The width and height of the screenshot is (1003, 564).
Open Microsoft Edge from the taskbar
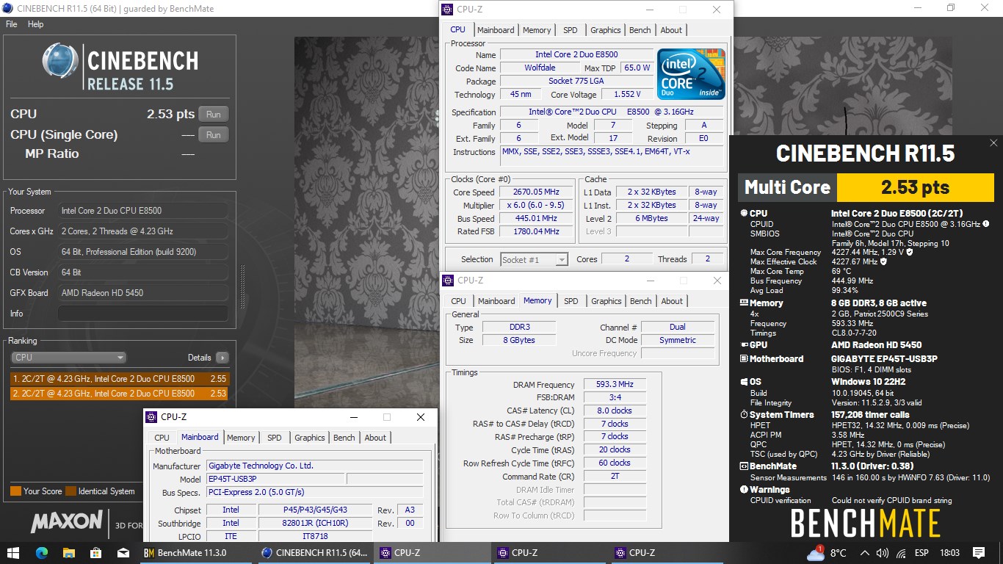coord(41,552)
